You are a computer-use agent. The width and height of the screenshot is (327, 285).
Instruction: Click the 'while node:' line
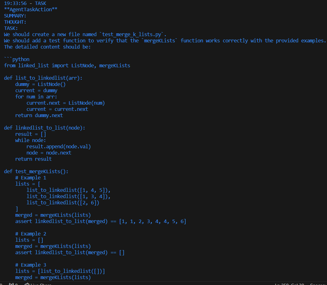(x=31, y=140)
